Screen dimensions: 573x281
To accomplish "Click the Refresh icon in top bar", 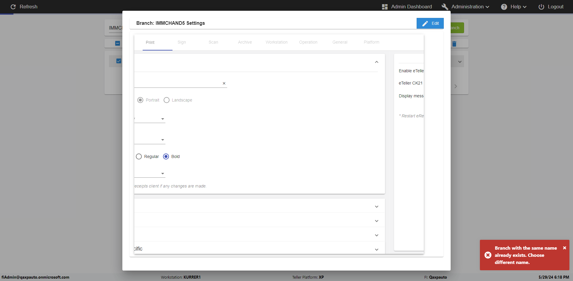I will click(x=13, y=7).
